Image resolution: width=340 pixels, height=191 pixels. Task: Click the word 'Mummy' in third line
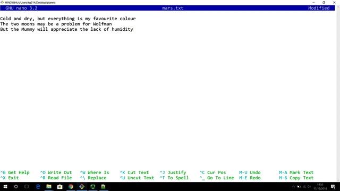[28, 29]
